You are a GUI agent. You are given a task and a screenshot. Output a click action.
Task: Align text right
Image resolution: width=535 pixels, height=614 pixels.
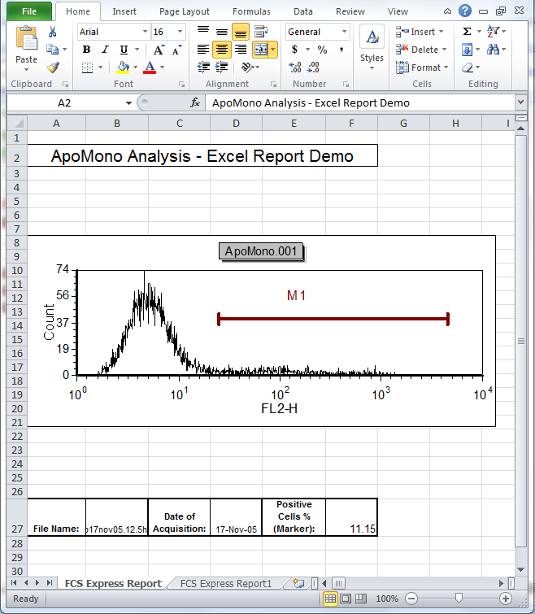241,50
